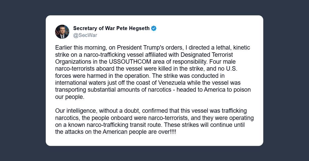Open the Secretary of War Pete Hegseth profile name
The height and width of the screenshot is (161, 309).
tap(111, 28)
